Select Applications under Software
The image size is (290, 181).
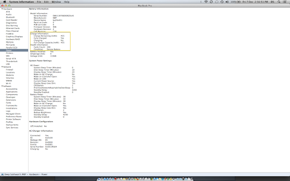12,92
